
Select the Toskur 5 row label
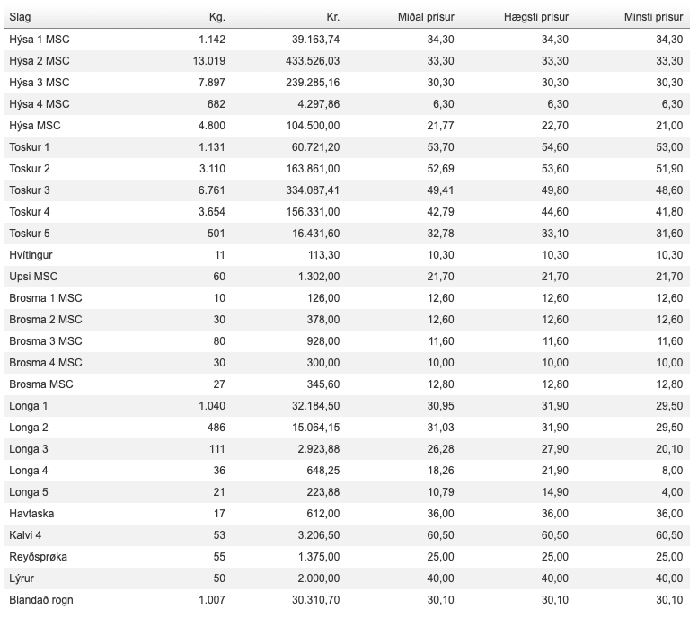point(30,234)
